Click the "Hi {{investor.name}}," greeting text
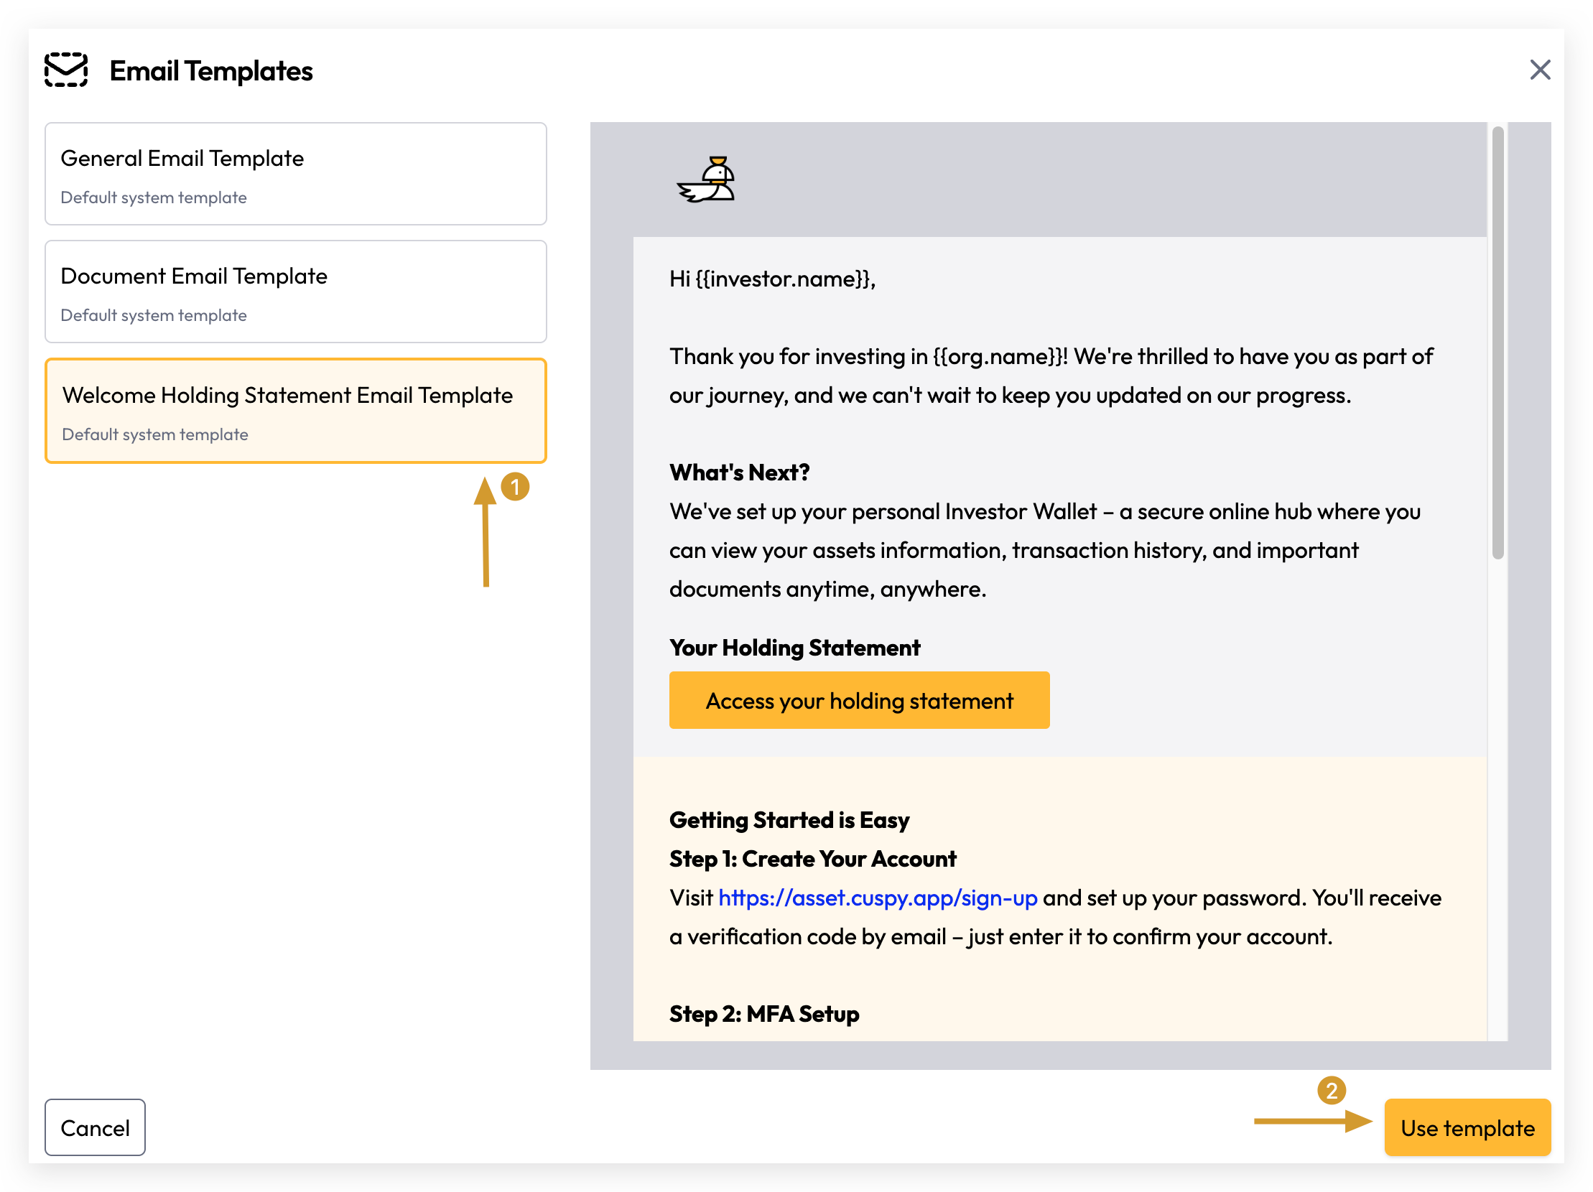The height and width of the screenshot is (1192, 1593). click(x=772, y=279)
